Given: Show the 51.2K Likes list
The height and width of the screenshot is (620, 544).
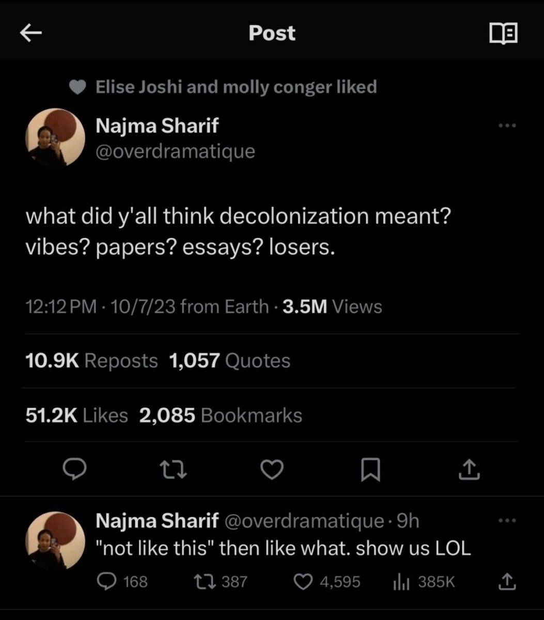Looking at the screenshot, I should coord(76,415).
